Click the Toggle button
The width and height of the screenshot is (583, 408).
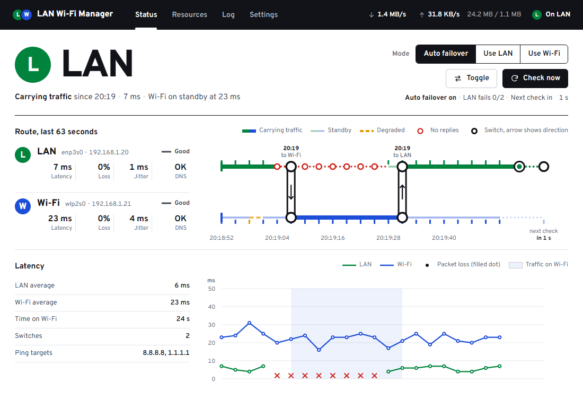[472, 78]
